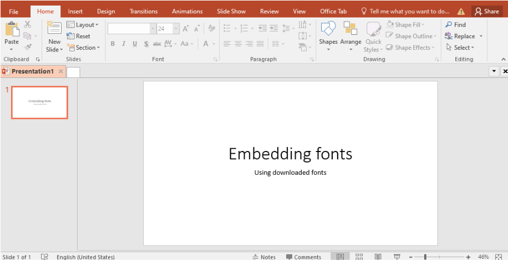The image size is (508, 261).
Task: Open the Section dropdown
Action: click(84, 48)
